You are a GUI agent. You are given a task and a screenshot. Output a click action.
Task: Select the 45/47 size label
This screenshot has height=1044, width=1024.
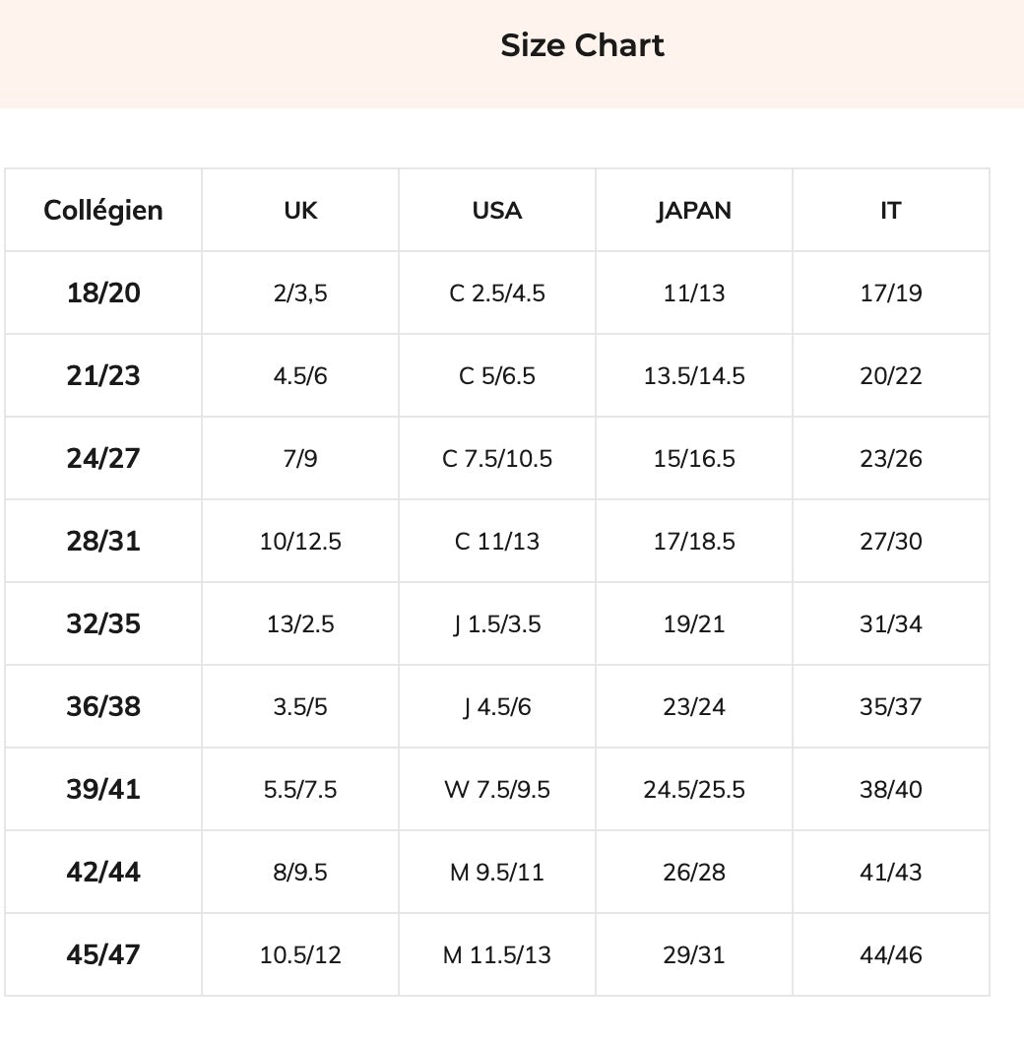click(x=103, y=954)
